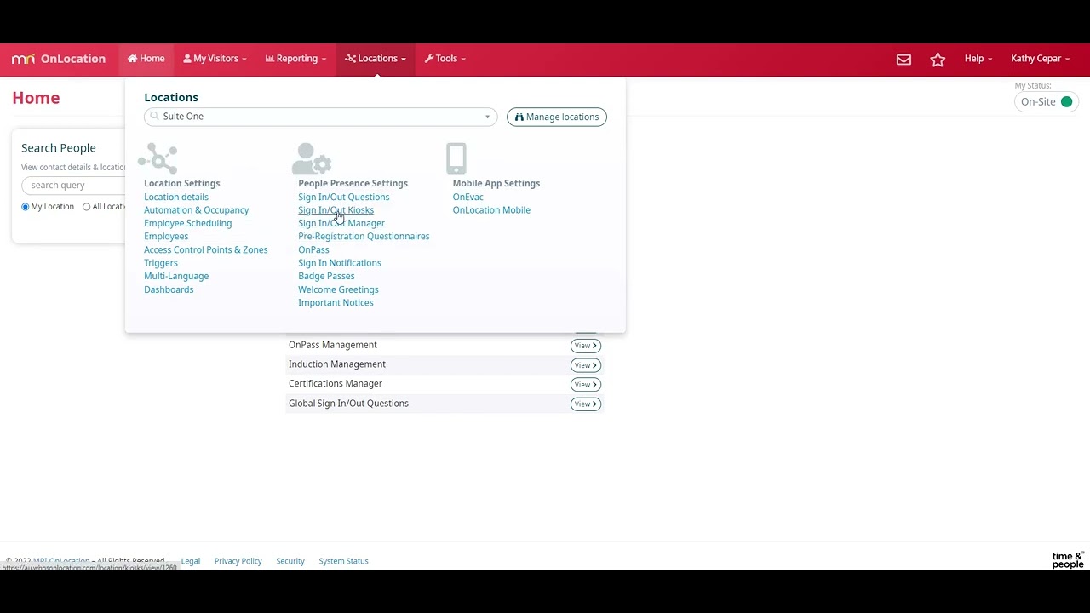Click the favorites star icon
This screenshot has width=1090, height=613.
coord(938,60)
